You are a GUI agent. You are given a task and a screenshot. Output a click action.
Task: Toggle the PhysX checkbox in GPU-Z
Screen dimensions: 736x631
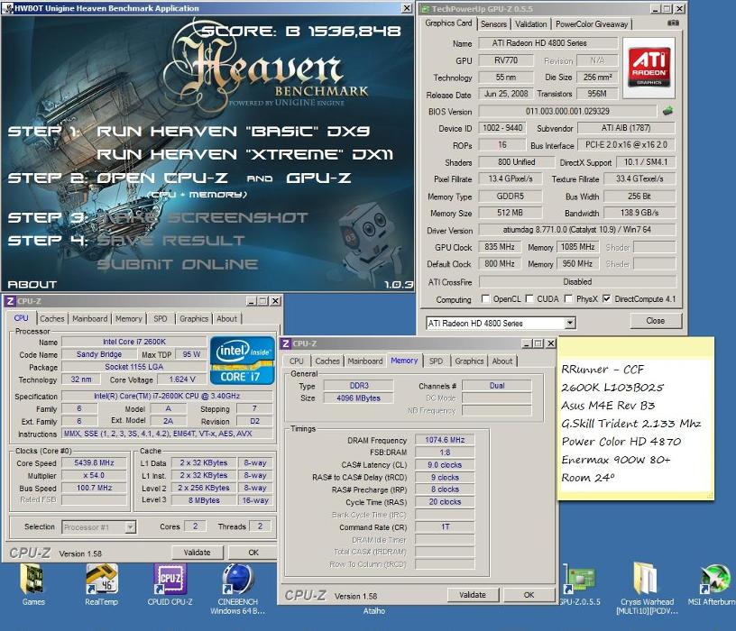(x=568, y=298)
